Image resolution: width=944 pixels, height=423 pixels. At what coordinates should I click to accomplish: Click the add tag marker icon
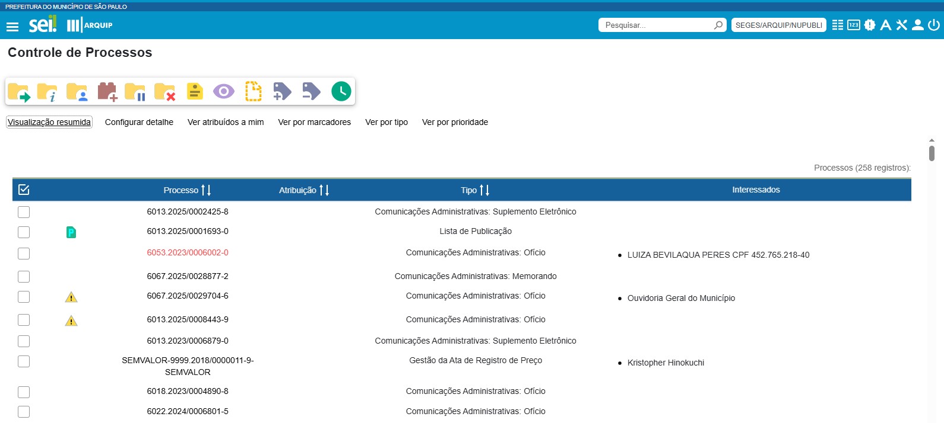tap(282, 92)
